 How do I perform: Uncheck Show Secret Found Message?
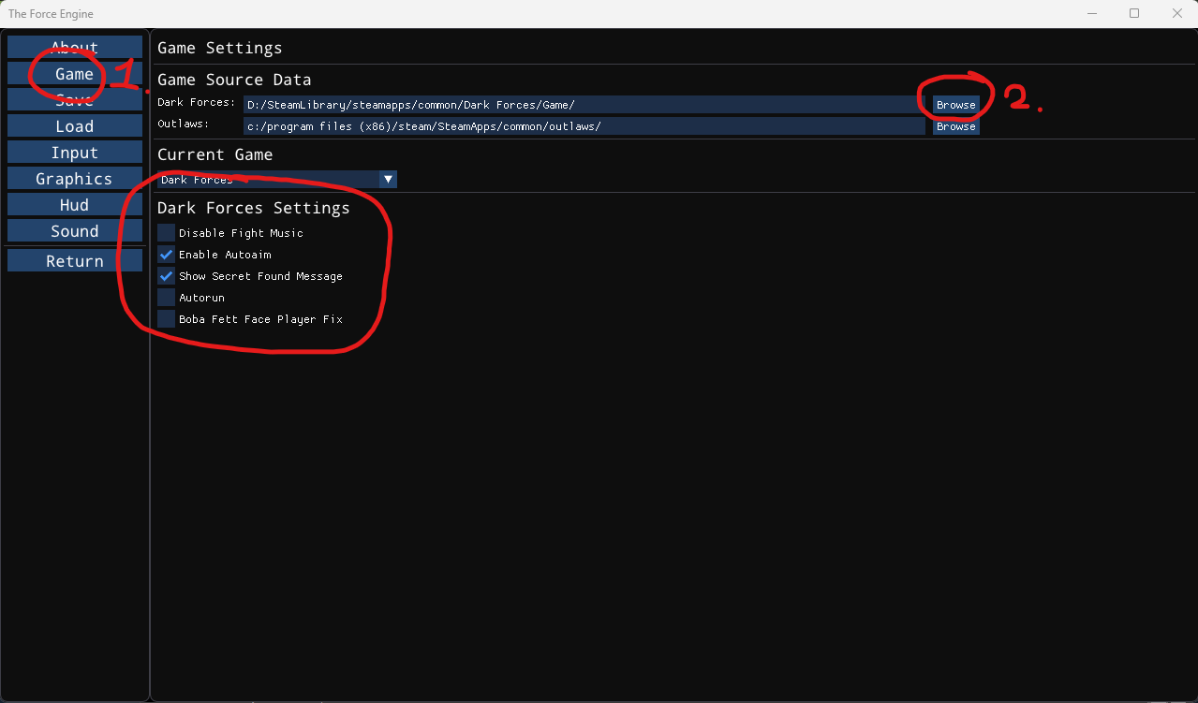coord(166,276)
